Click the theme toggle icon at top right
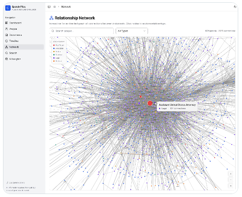The image size is (242, 197). [x=235, y=7]
